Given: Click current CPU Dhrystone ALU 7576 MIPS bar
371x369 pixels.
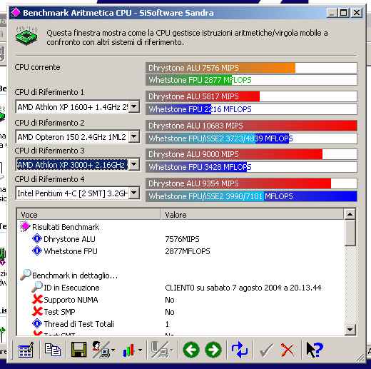Looking at the screenshot, I should (251, 68).
